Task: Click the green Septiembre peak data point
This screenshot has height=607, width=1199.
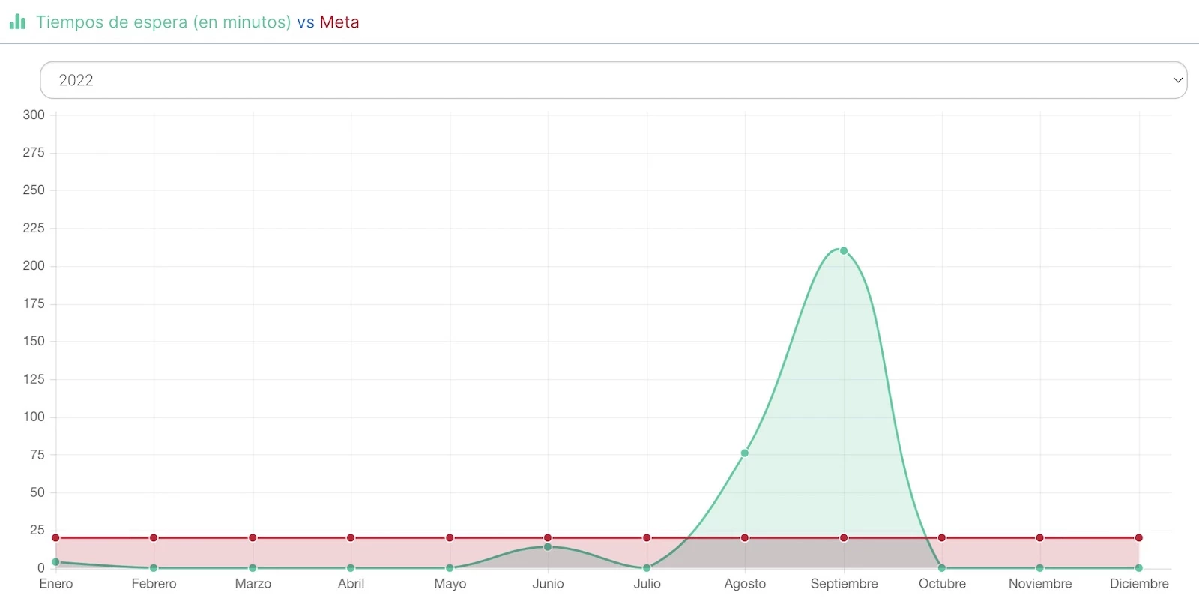Action: pyautogui.click(x=844, y=251)
